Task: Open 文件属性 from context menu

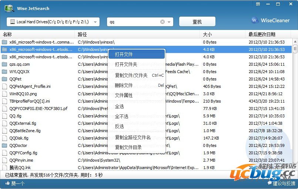Action: [137, 95]
